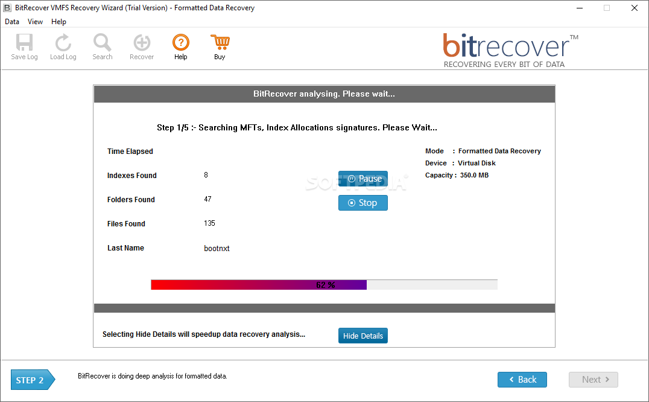Click the STEP 2 indicator badge

pos(33,380)
